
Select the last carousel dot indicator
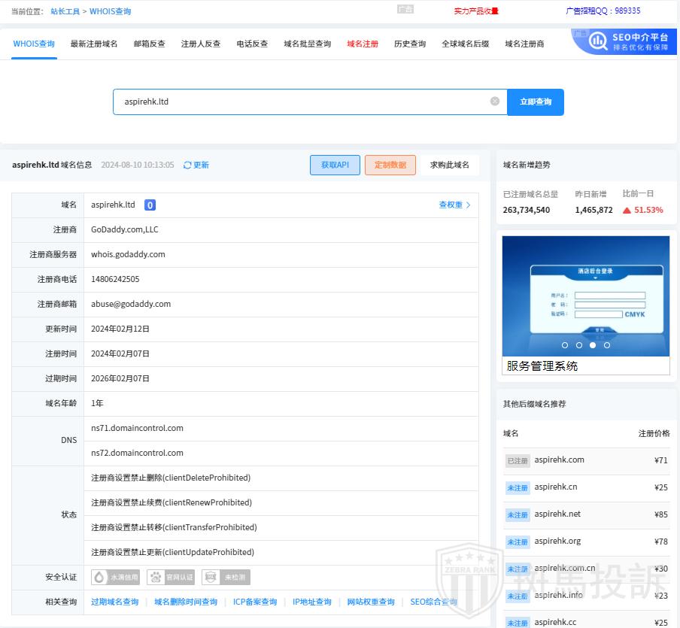click(x=607, y=345)
